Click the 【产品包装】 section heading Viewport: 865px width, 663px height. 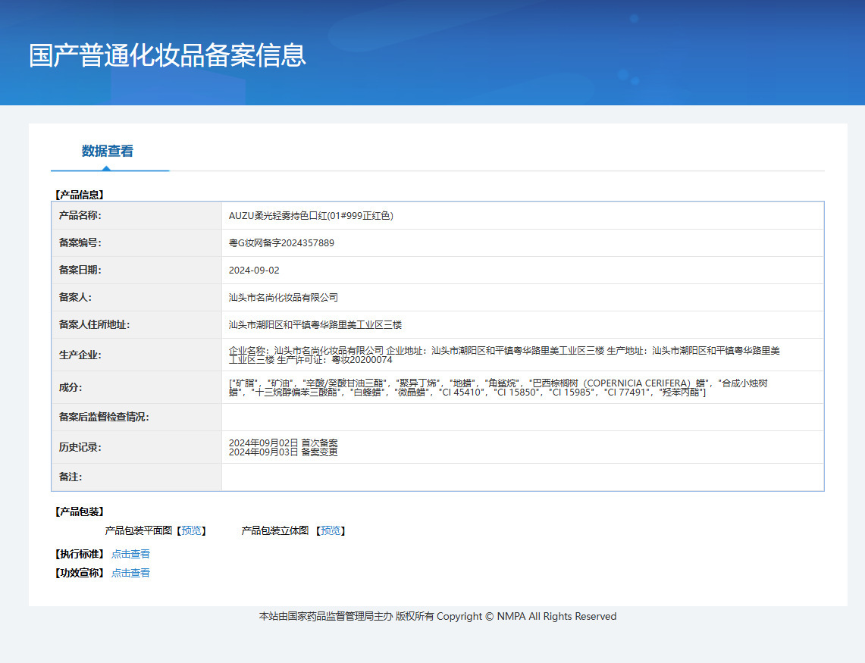pos(79,512)
